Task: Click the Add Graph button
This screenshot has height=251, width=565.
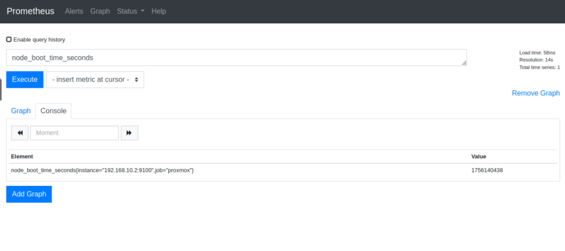Action: pyautogui.click(x=29, y=194)
